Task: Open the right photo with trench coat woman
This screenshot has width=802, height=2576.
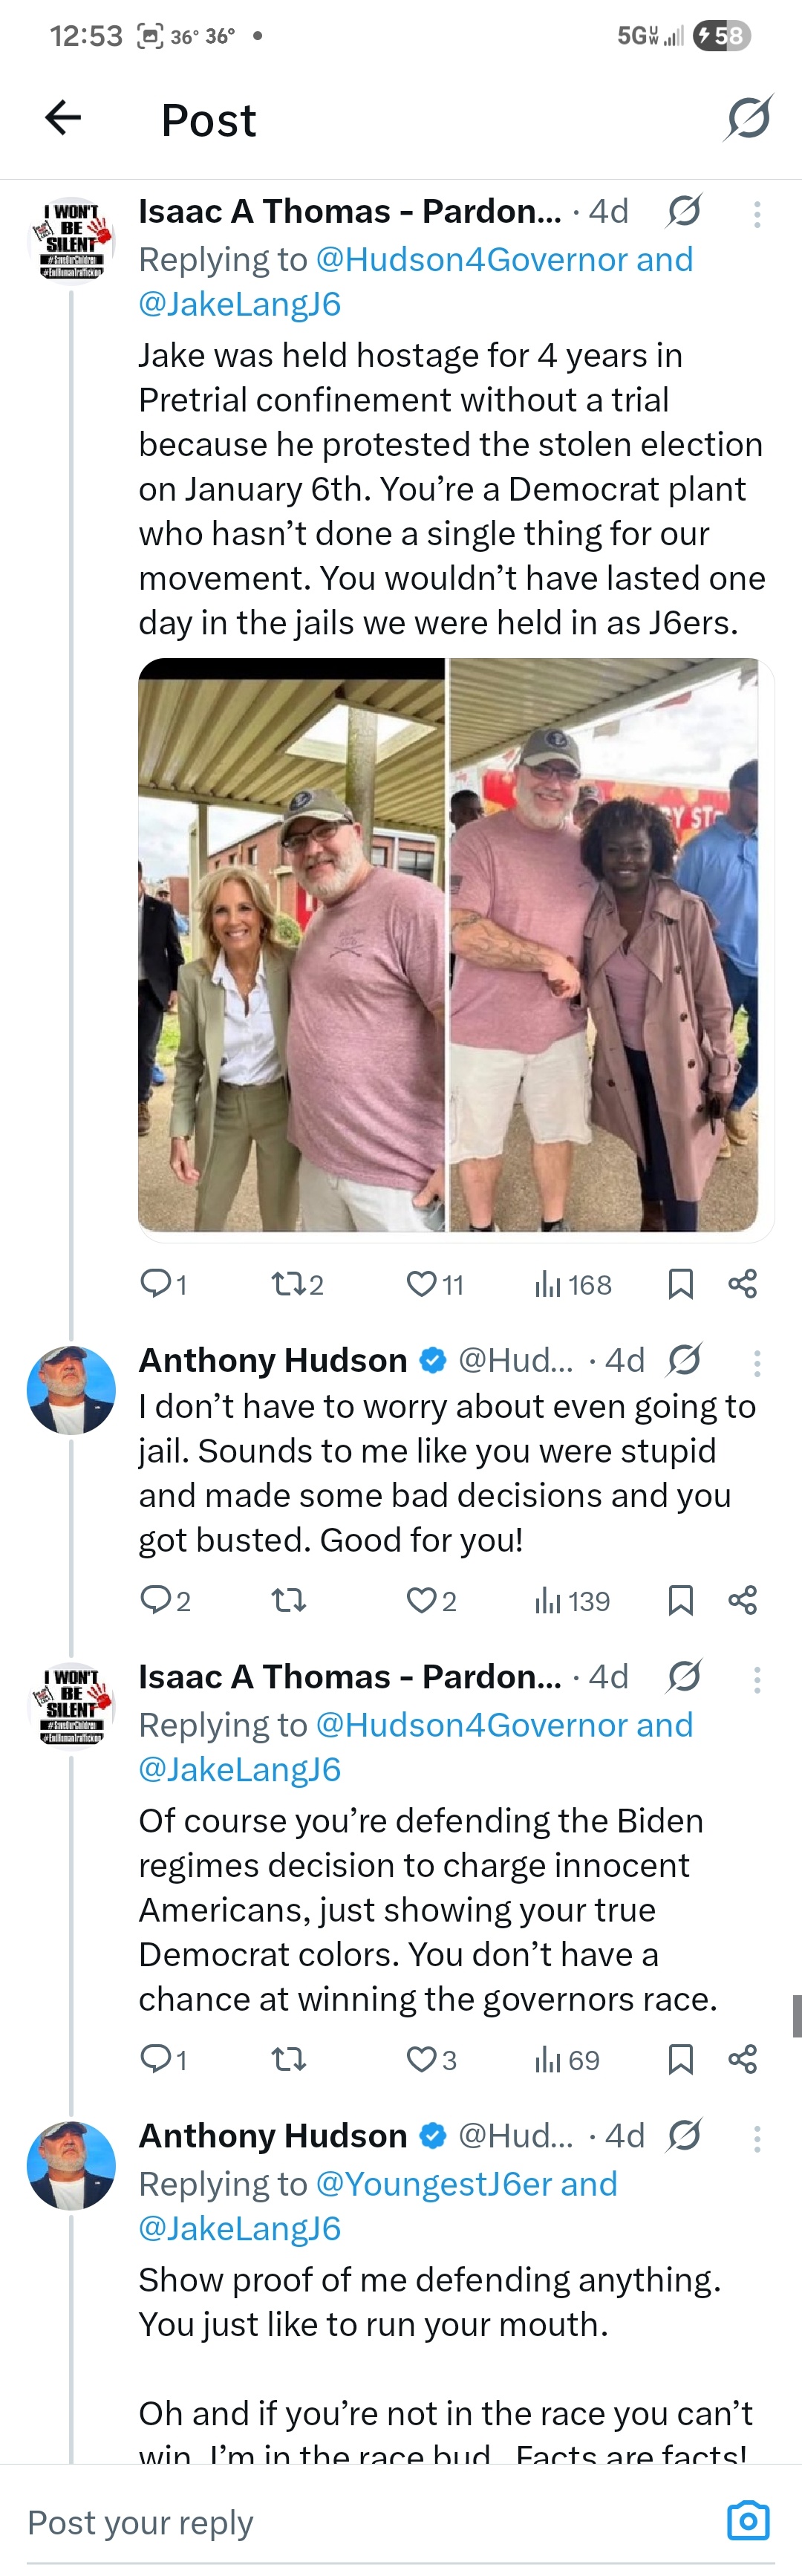Action: (x=604, y=944)
